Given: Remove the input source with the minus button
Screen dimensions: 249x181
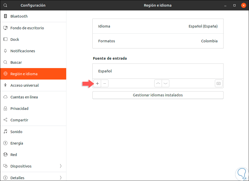Looking at the screenshot, I should click(x=105, y=83).
